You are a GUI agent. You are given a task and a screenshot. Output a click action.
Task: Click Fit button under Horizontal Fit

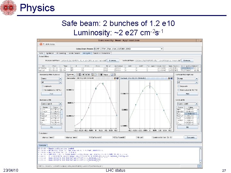(51, 128)
